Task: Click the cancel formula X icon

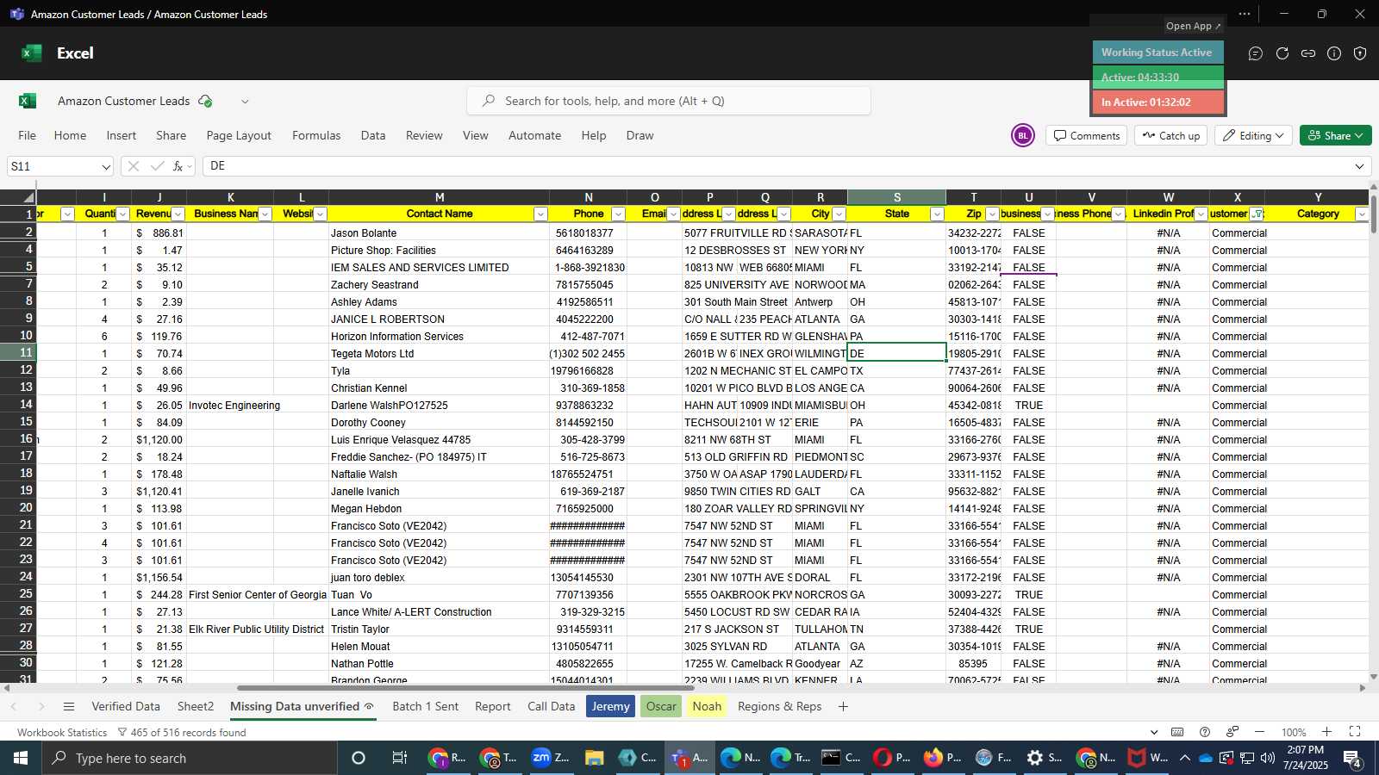Action: pyautogui.click(x=134, y=166)
